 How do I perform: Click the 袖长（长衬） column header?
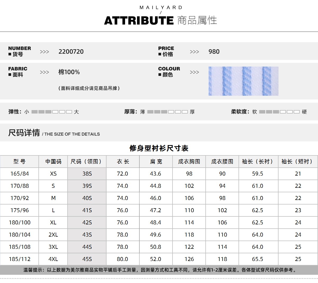tap(258, 162)
